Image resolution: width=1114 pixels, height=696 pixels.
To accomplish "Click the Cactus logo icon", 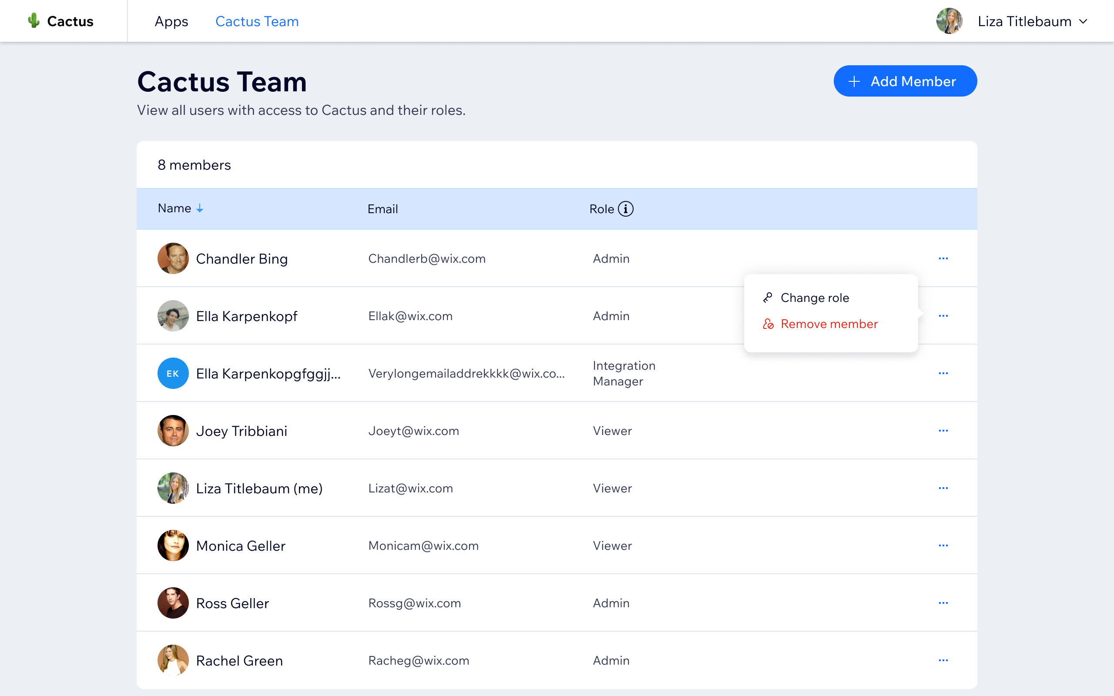I will click(34, 21).
